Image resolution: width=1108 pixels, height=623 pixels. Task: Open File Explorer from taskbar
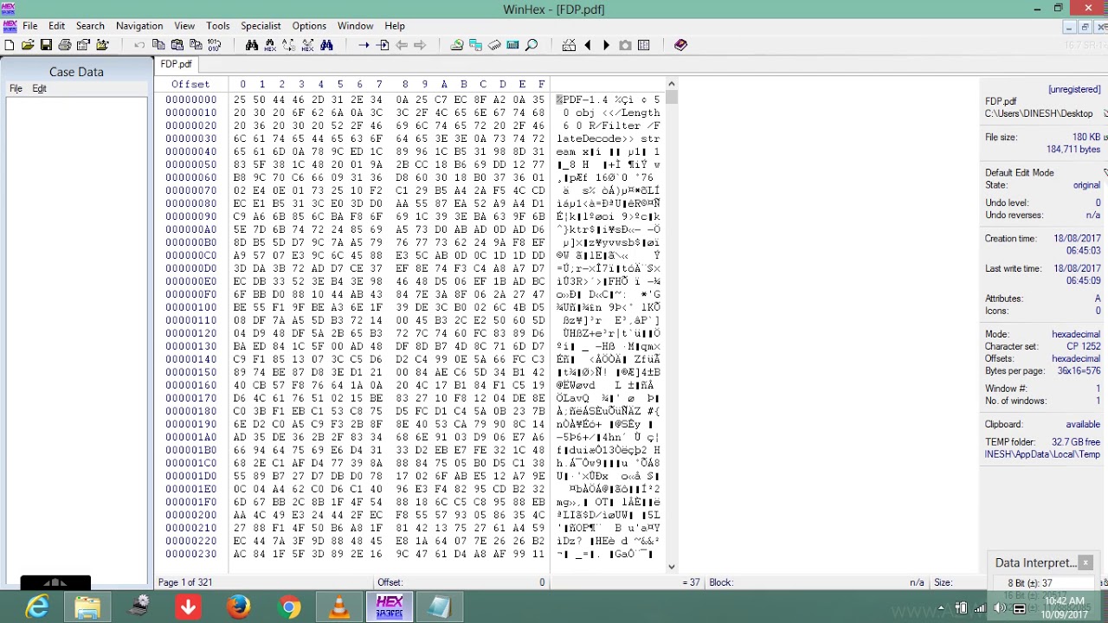point(87,607)
